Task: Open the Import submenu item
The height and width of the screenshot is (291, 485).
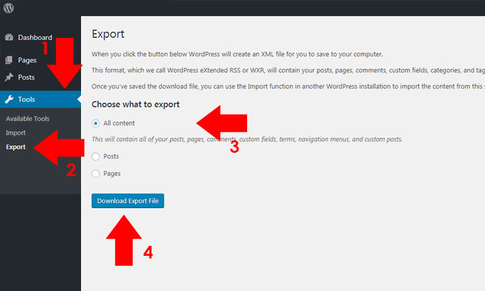Action: (x=15, y=133)
